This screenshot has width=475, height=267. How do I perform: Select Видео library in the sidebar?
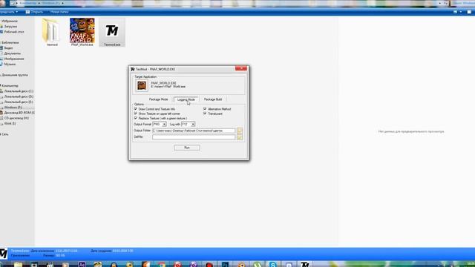pyautogui.click(x=8, y=47)
